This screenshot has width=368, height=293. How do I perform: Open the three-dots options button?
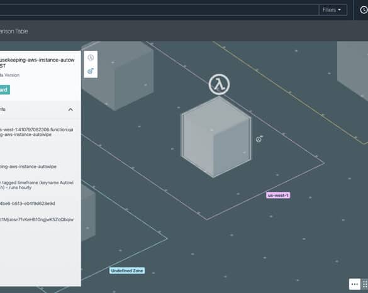click(x=355, y=284)
